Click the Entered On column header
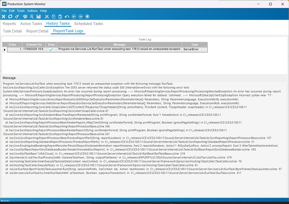289x204 pixels. tap(34, 44)
